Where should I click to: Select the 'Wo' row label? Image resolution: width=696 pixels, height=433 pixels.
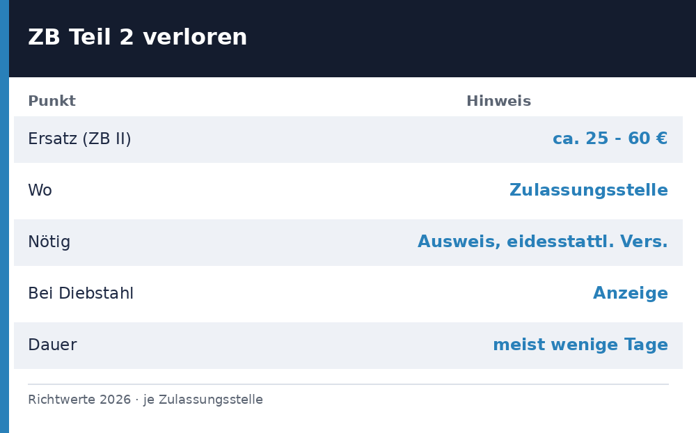tap(40, 190)
